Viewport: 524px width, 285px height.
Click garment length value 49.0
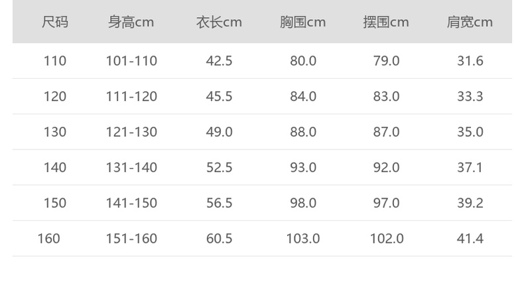click(x=219, y=132)
